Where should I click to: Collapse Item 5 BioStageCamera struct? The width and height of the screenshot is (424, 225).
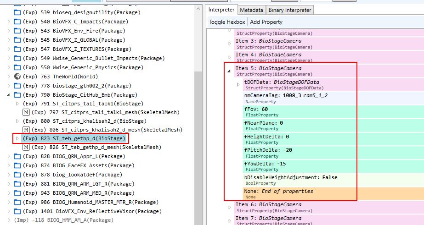pos(229,71)
